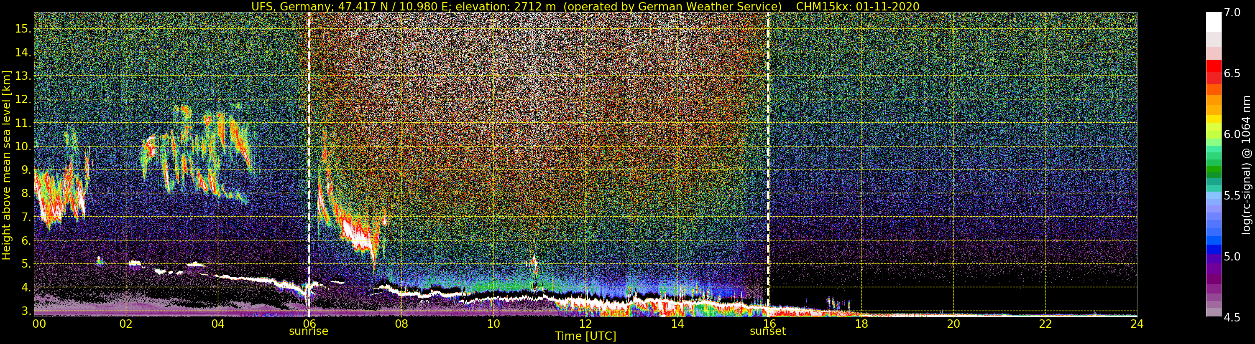The height and width of the screenshot is (344, 1255).
Task: Click the '7.' height axis tick label
Action: coord(26,217)
